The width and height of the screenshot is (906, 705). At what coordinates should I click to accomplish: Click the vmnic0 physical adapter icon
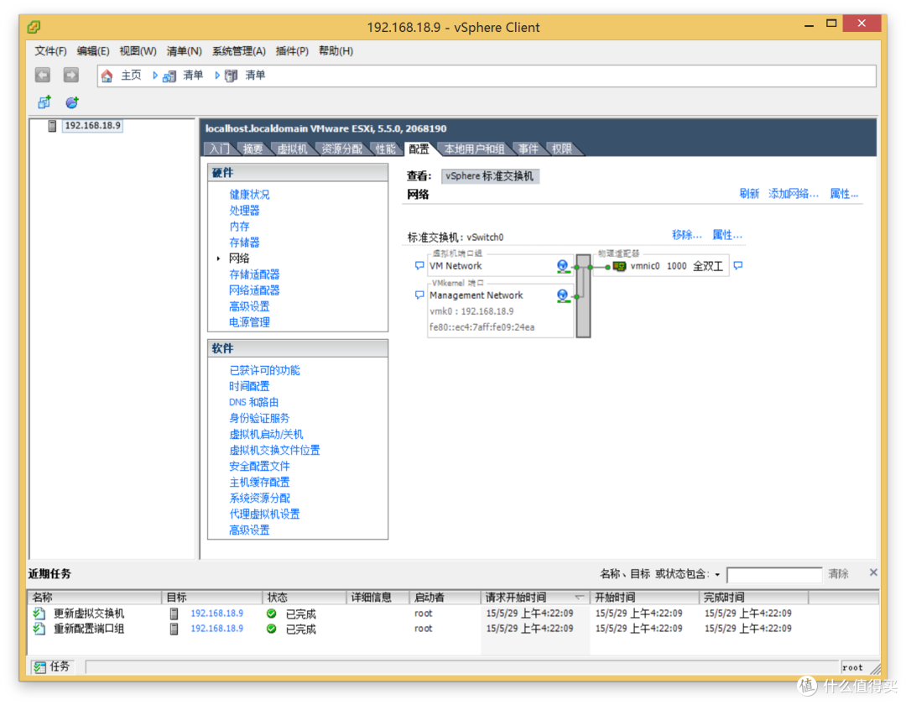(x=619, y=266)
